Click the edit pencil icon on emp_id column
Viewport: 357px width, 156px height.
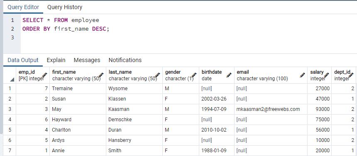(x=45, y=75)
